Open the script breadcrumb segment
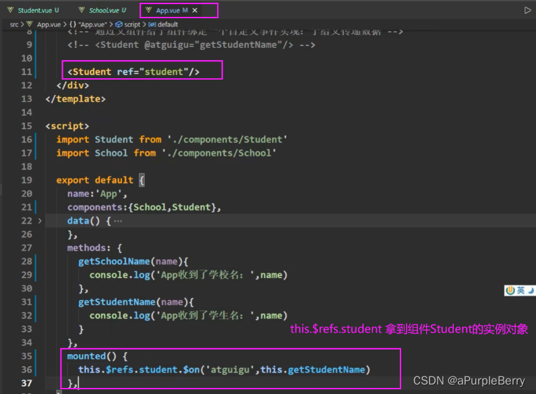This screenshot has width=536, height=394. coord(132,24)
